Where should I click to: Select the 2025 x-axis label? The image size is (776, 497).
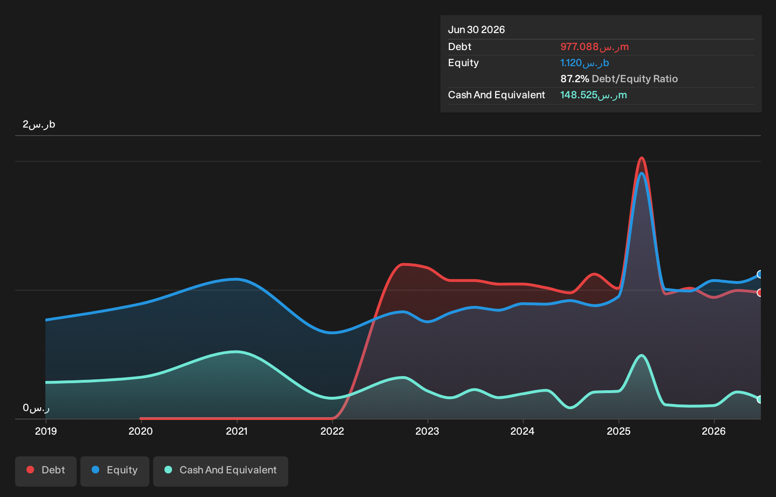click(x=619, y=431)
